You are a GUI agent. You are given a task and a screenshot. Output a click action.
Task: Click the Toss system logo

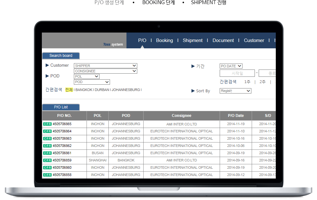point(113,44)
